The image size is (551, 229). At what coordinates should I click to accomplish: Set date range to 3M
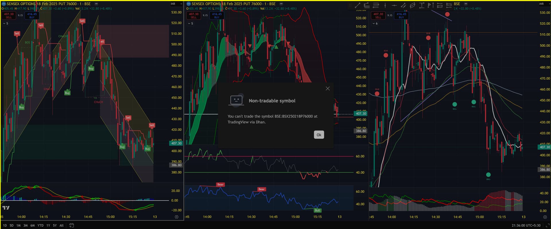(x=26, y=226)
